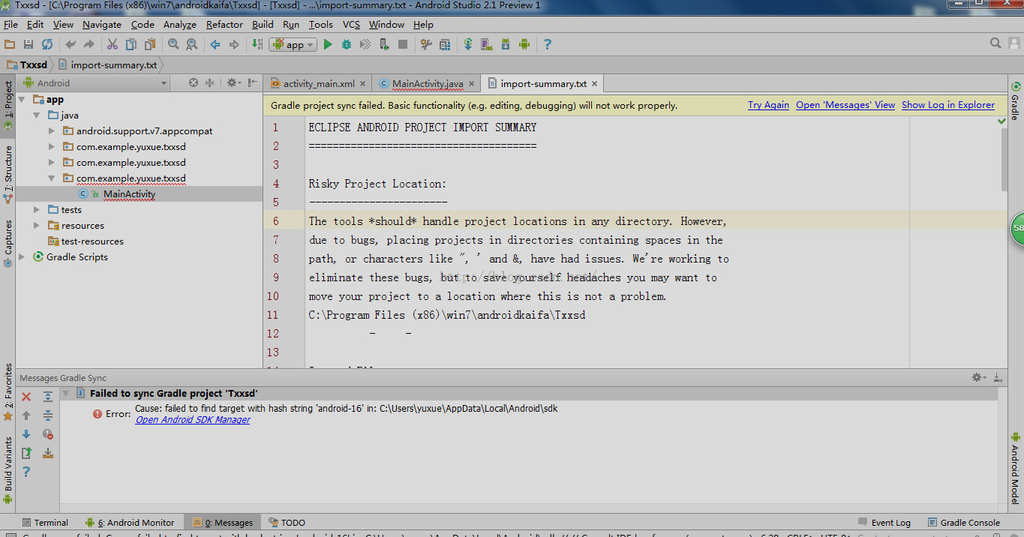This screenshot has width=1024, height=537.
Task: Click the Redo arrow icon
Action: point(89,45)
